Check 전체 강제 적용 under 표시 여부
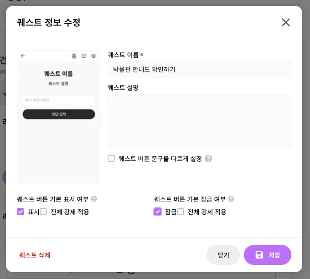The image size is (310, 279). tap(44, 212)
